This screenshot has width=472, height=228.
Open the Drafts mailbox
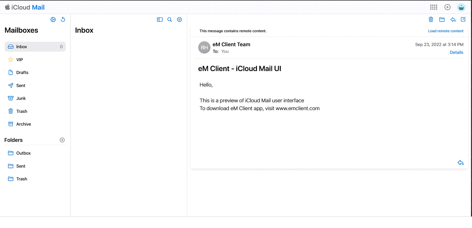pyautogui.click(x=35, y=72)
